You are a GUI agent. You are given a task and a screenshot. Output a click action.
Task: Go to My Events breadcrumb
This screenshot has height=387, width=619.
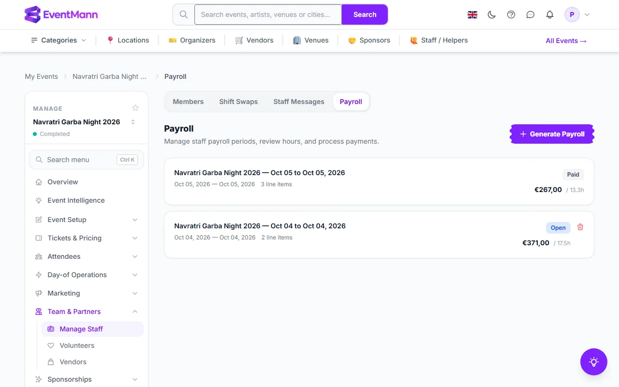42,76
